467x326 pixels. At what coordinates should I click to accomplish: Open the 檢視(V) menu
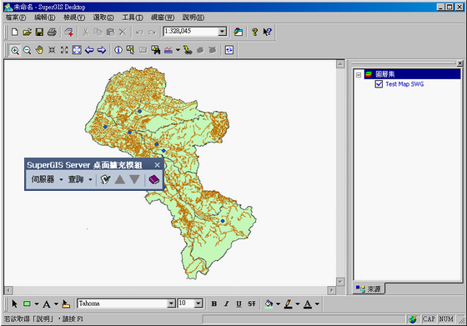pyautogui.click(x=74, y=18)
